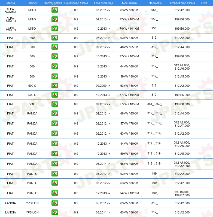
Task: Select '06.2014 ->' production date cell
Action: coord(103,164)
